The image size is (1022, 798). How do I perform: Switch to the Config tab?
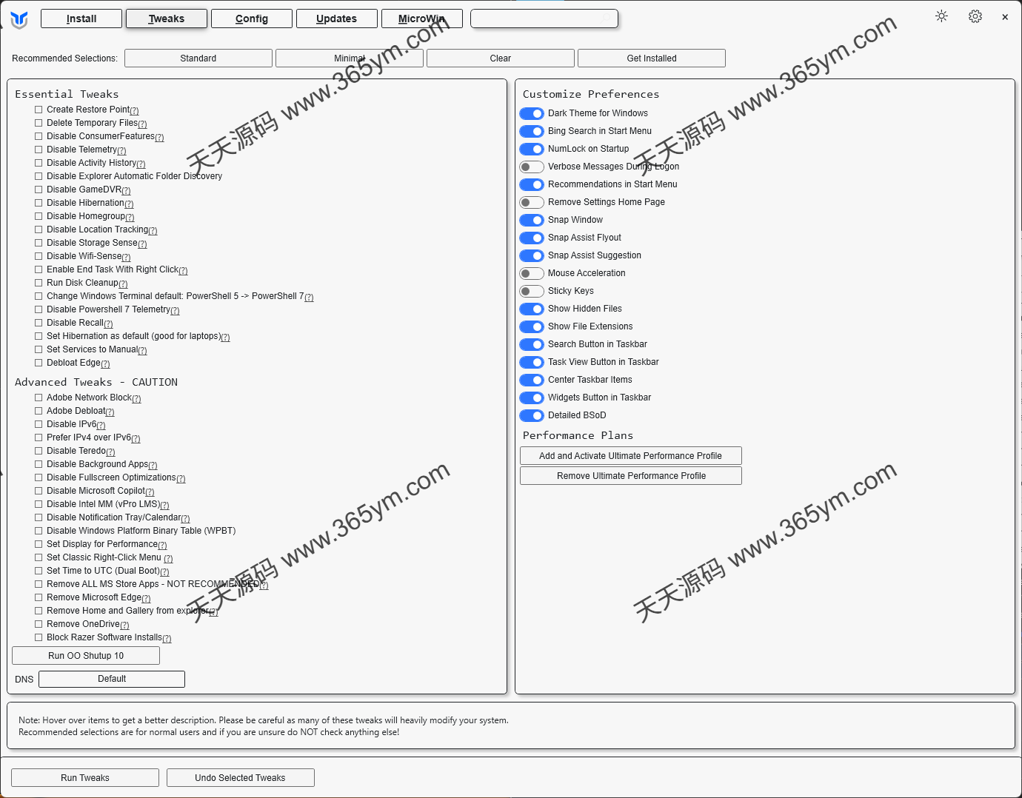(251, 19)
